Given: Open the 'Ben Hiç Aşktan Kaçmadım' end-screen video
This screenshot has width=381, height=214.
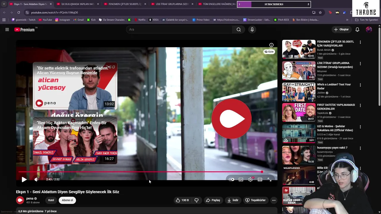Looking at the screenshot, I should pos(75,141).
